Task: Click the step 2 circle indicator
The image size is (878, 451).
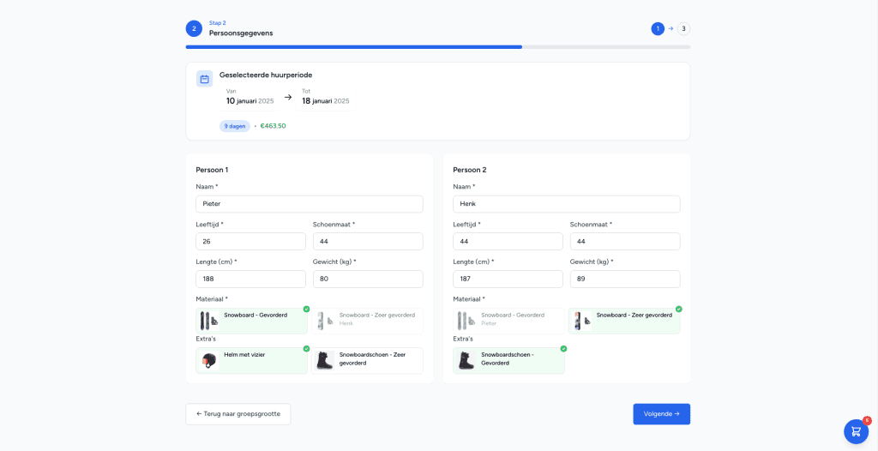Action: point(194,28)
